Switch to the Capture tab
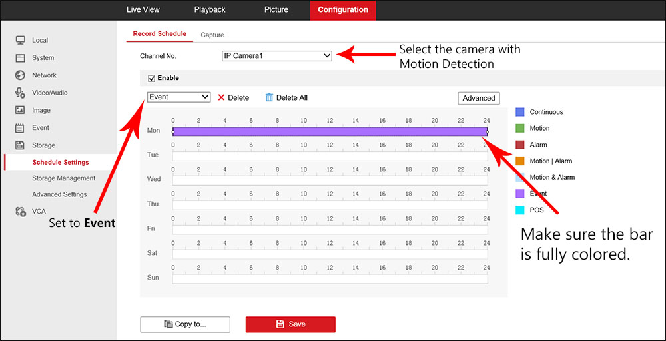The image size is (666, 341). click(212, 35)
